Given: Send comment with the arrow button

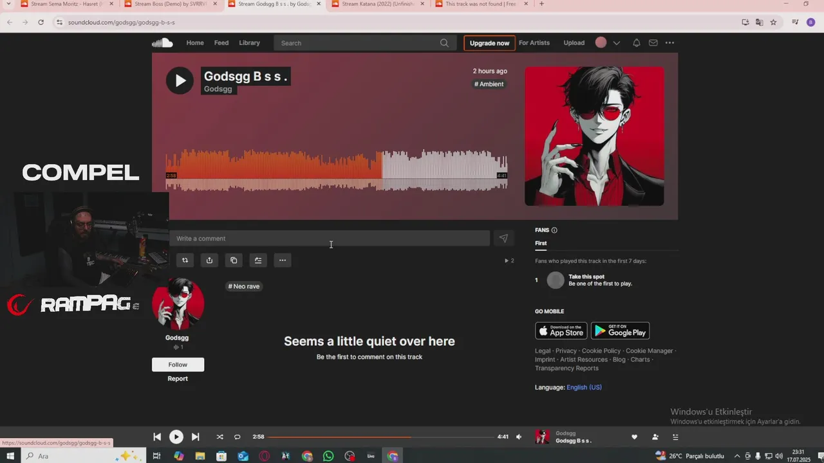Looking at the screenshot, I should tap(503, 239).
